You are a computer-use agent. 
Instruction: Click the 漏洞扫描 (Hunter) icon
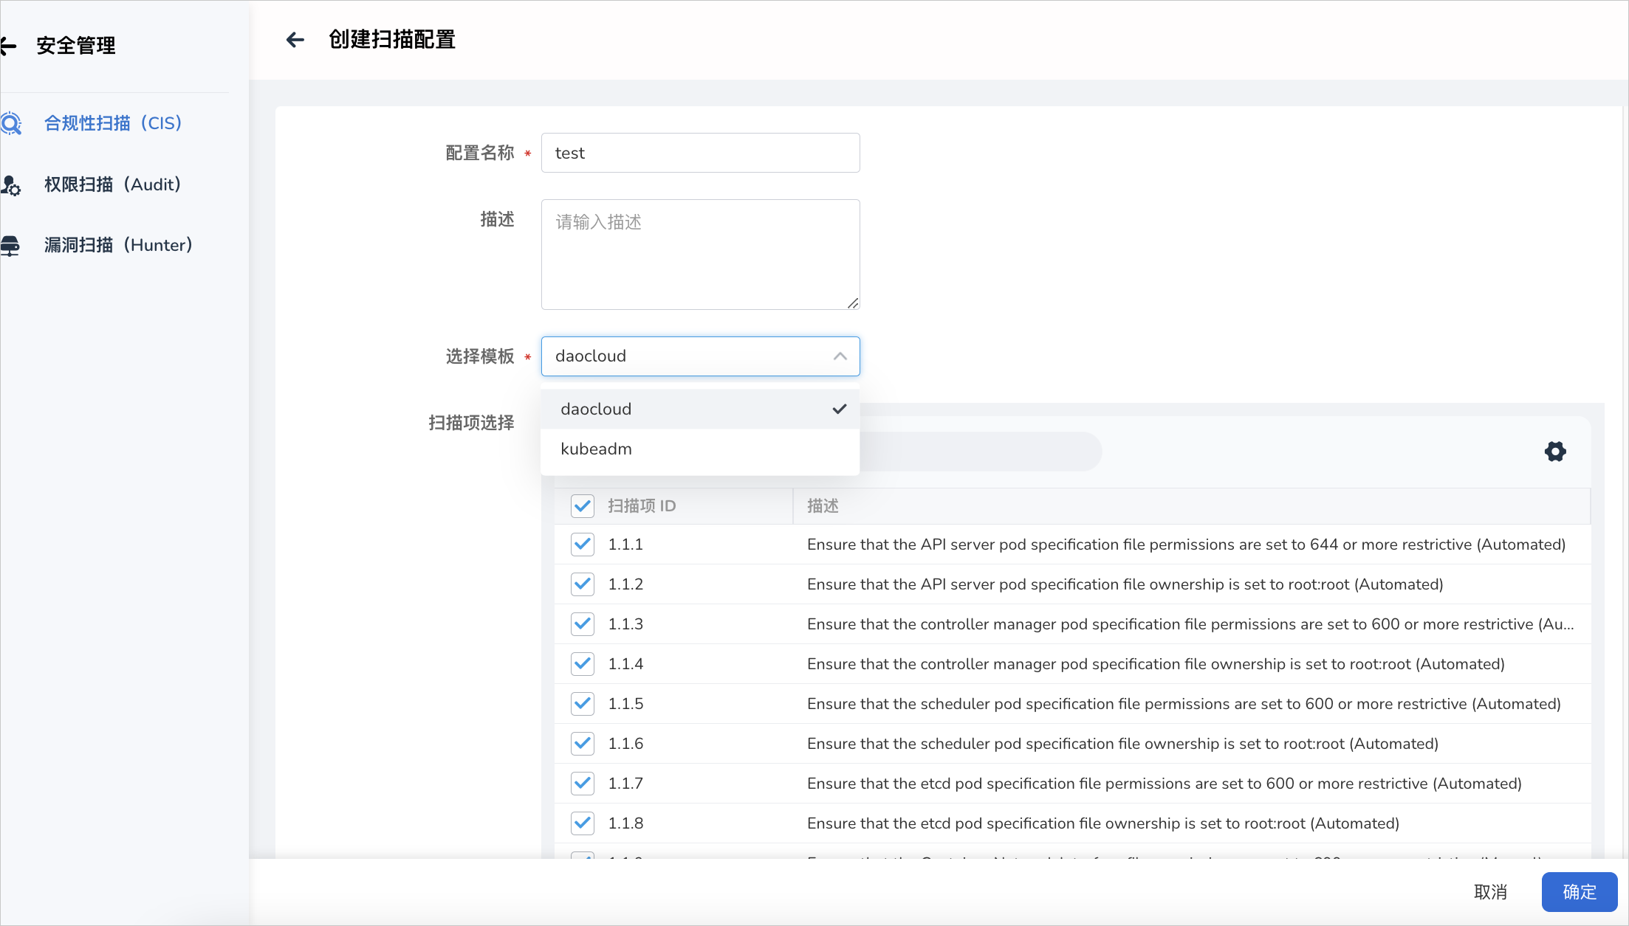10,246
